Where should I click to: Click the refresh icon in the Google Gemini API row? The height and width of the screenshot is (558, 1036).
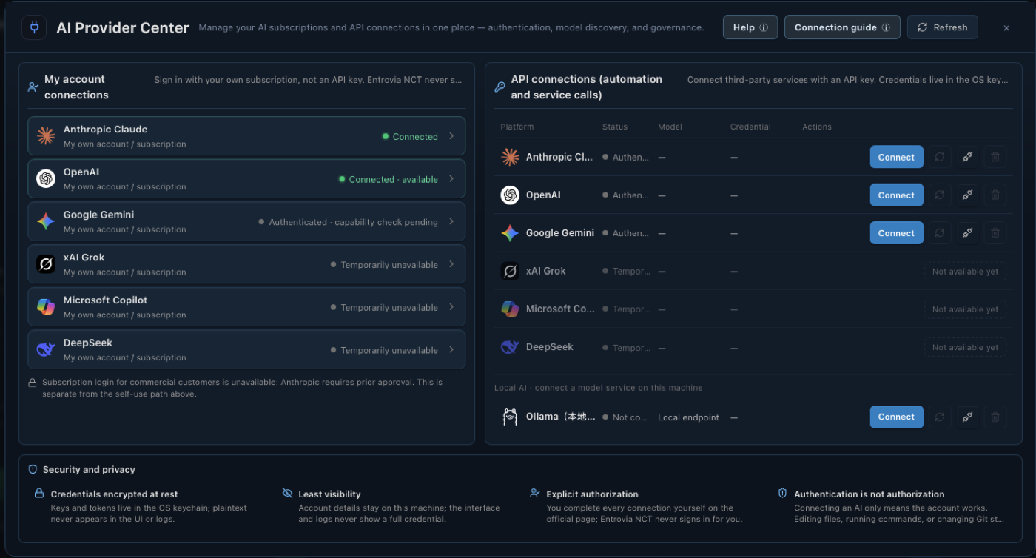point(939,233)
